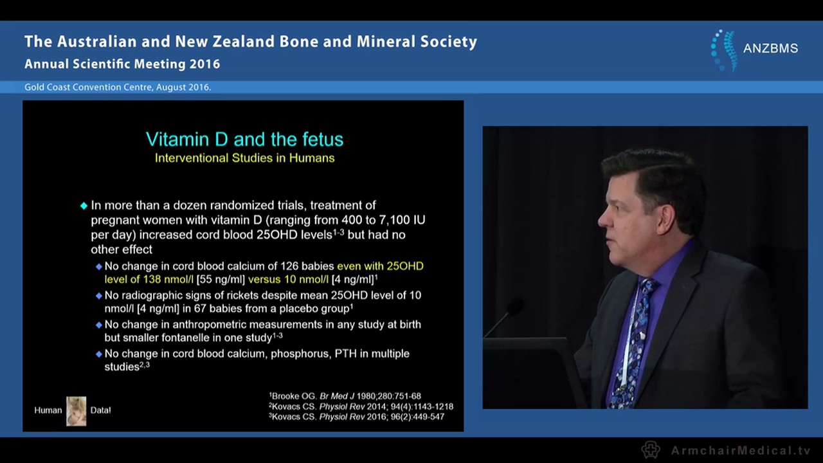Click the diamond bullet beside the rickets finding
Image resolution: width=823 pixels, height=463 pixels.
click(x=98, y=295)
